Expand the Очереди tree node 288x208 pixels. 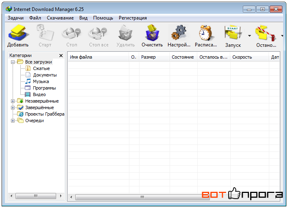[13, 121]
